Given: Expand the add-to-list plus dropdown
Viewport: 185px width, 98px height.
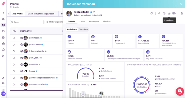Looking at the screenshot, I should 174,13.
